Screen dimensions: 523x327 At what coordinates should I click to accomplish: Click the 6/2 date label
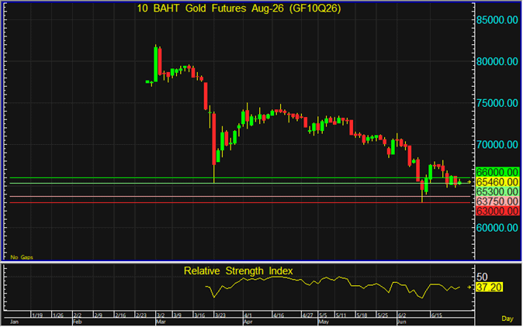pyautogui.click(x=402, y=315)
